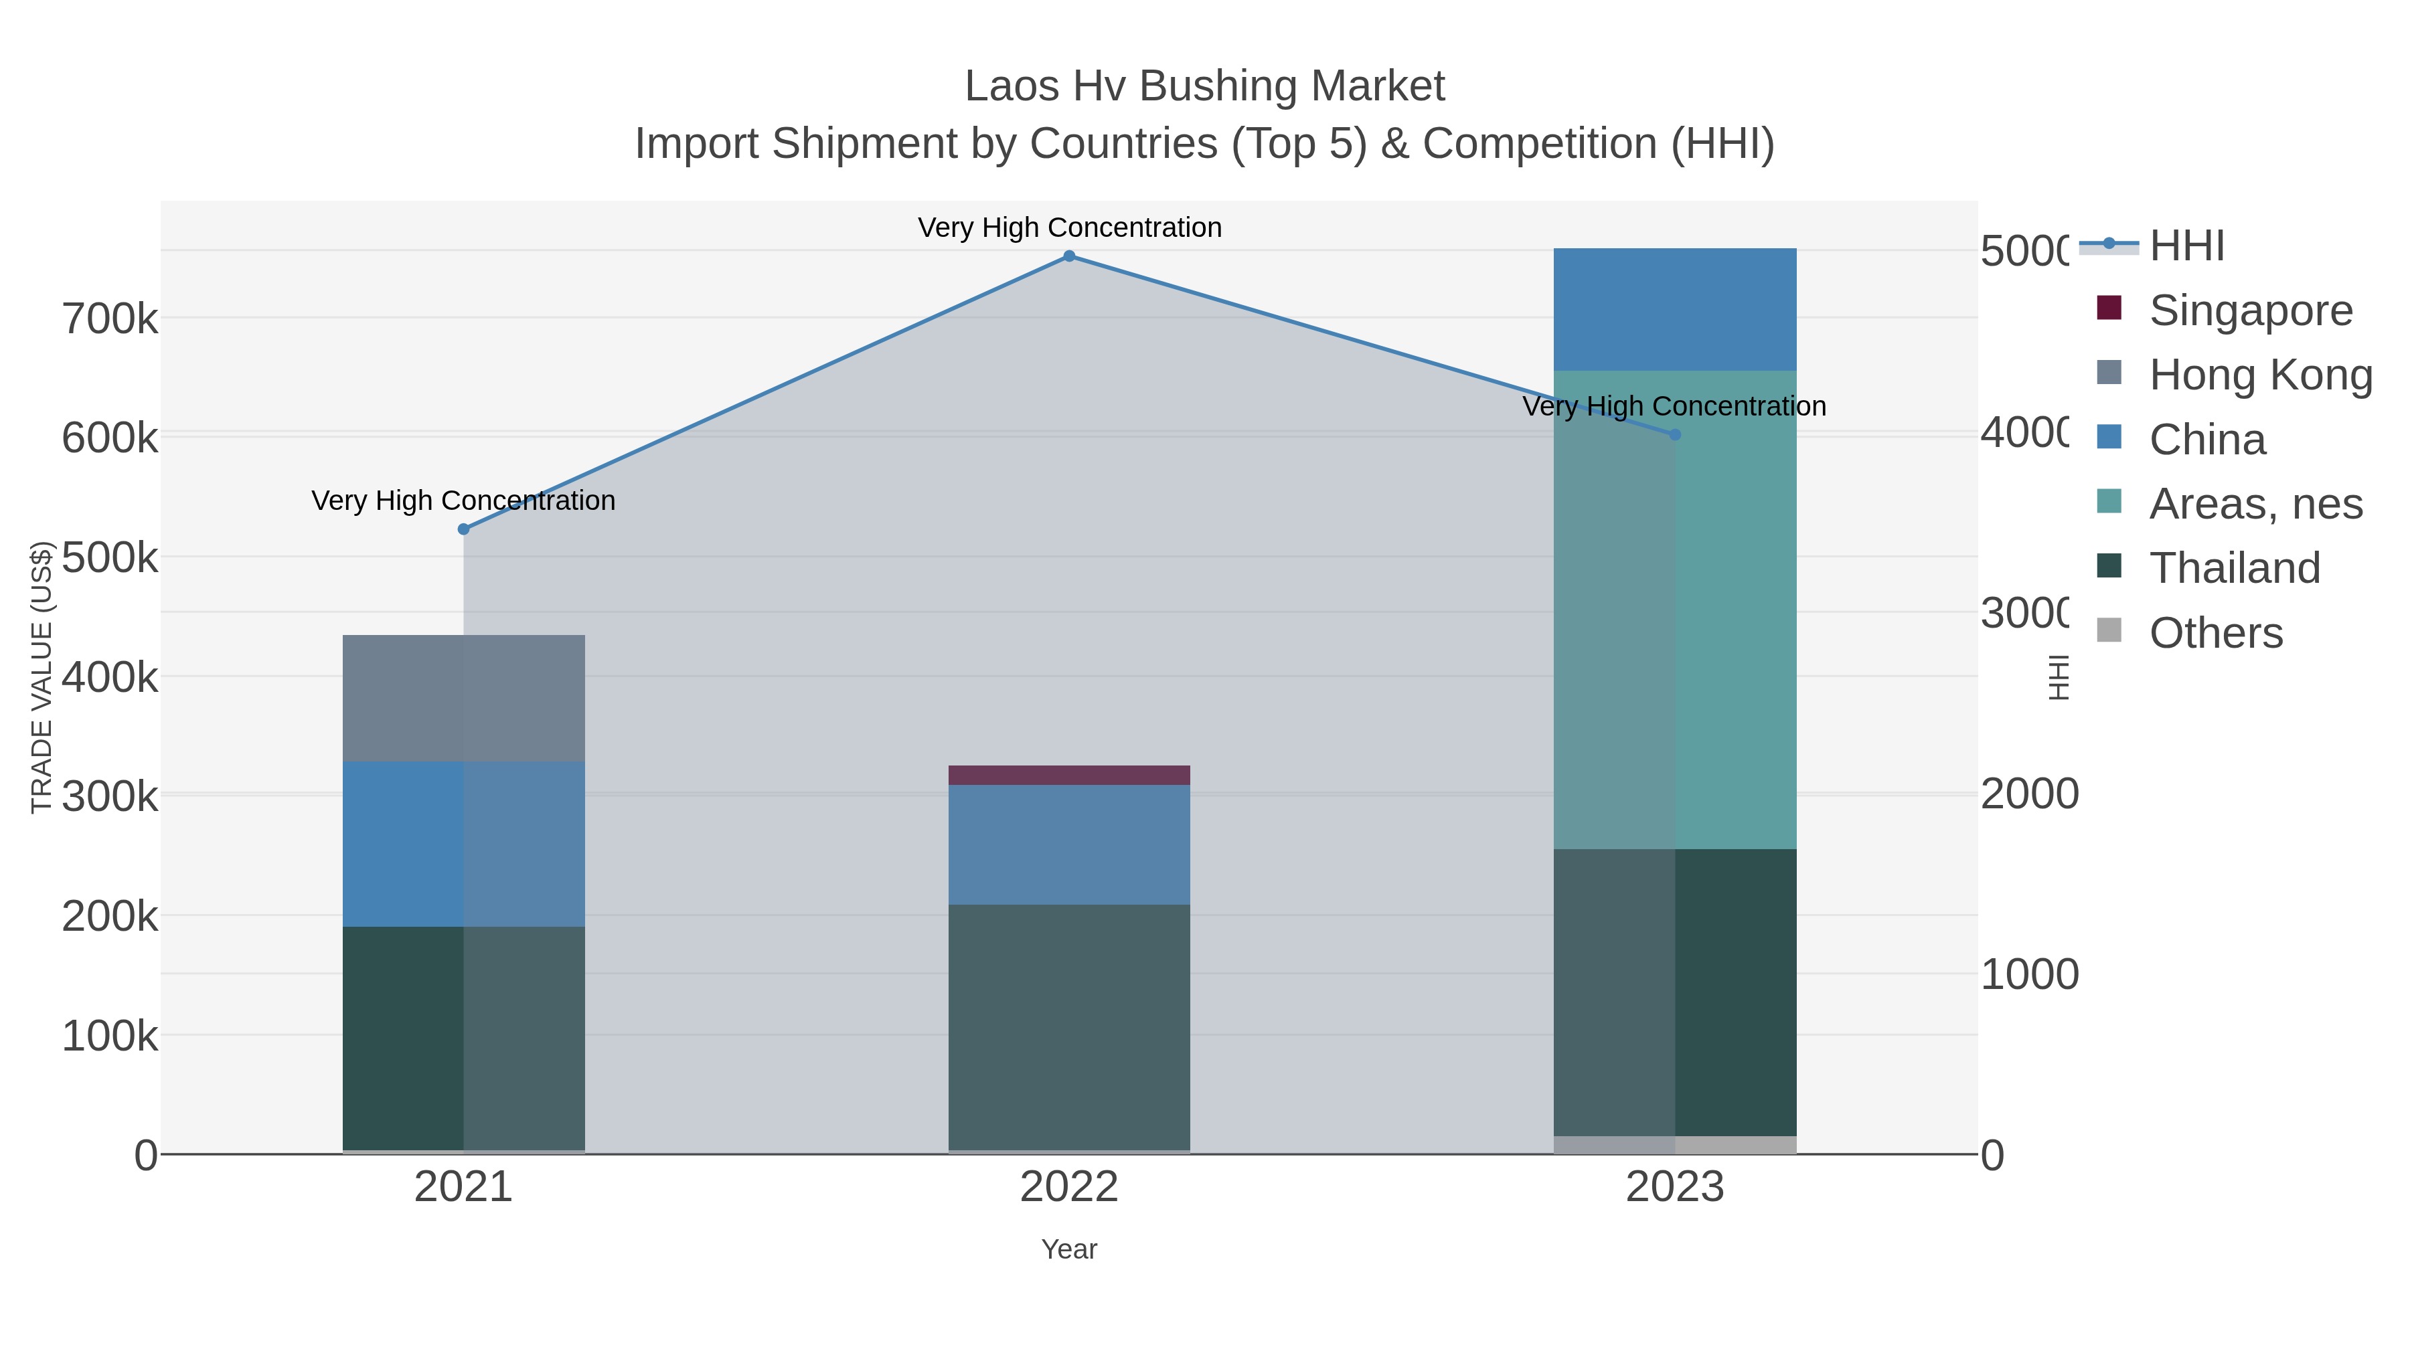Select the Thailand bar segment in 2021
Image resolution: width=2410 pixels, height=1355 pixels.
coord(463,1039)
